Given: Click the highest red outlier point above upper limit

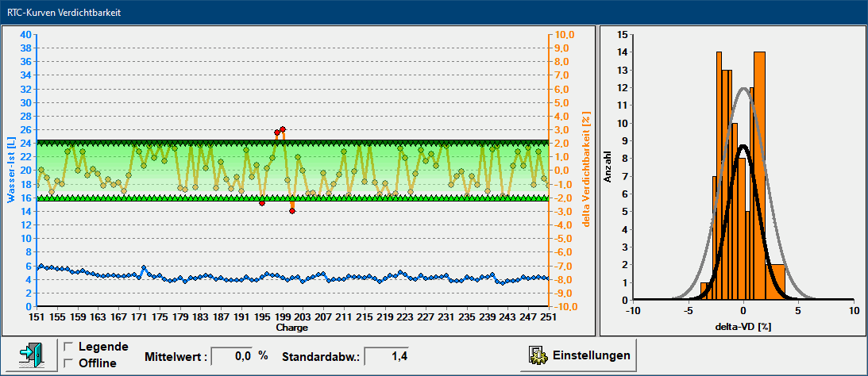Looking at the screenshot, I should pos(282,129).
